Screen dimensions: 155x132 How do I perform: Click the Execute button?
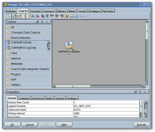(x=141, y=125)
